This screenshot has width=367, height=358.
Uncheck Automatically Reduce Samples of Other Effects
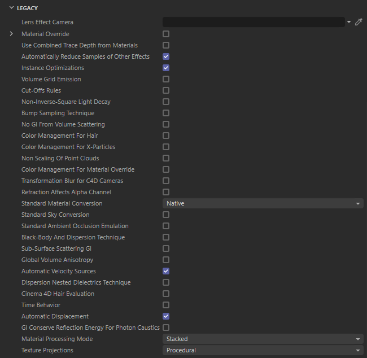click(166, 56)
